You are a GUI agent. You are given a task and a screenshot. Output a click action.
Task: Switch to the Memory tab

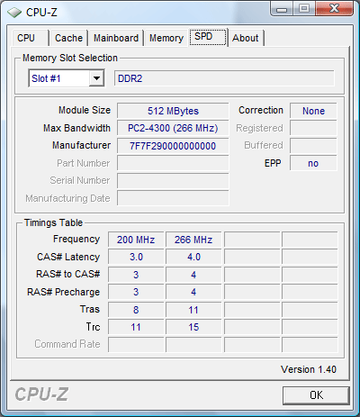pyautogui.click(x=166, y=38)
